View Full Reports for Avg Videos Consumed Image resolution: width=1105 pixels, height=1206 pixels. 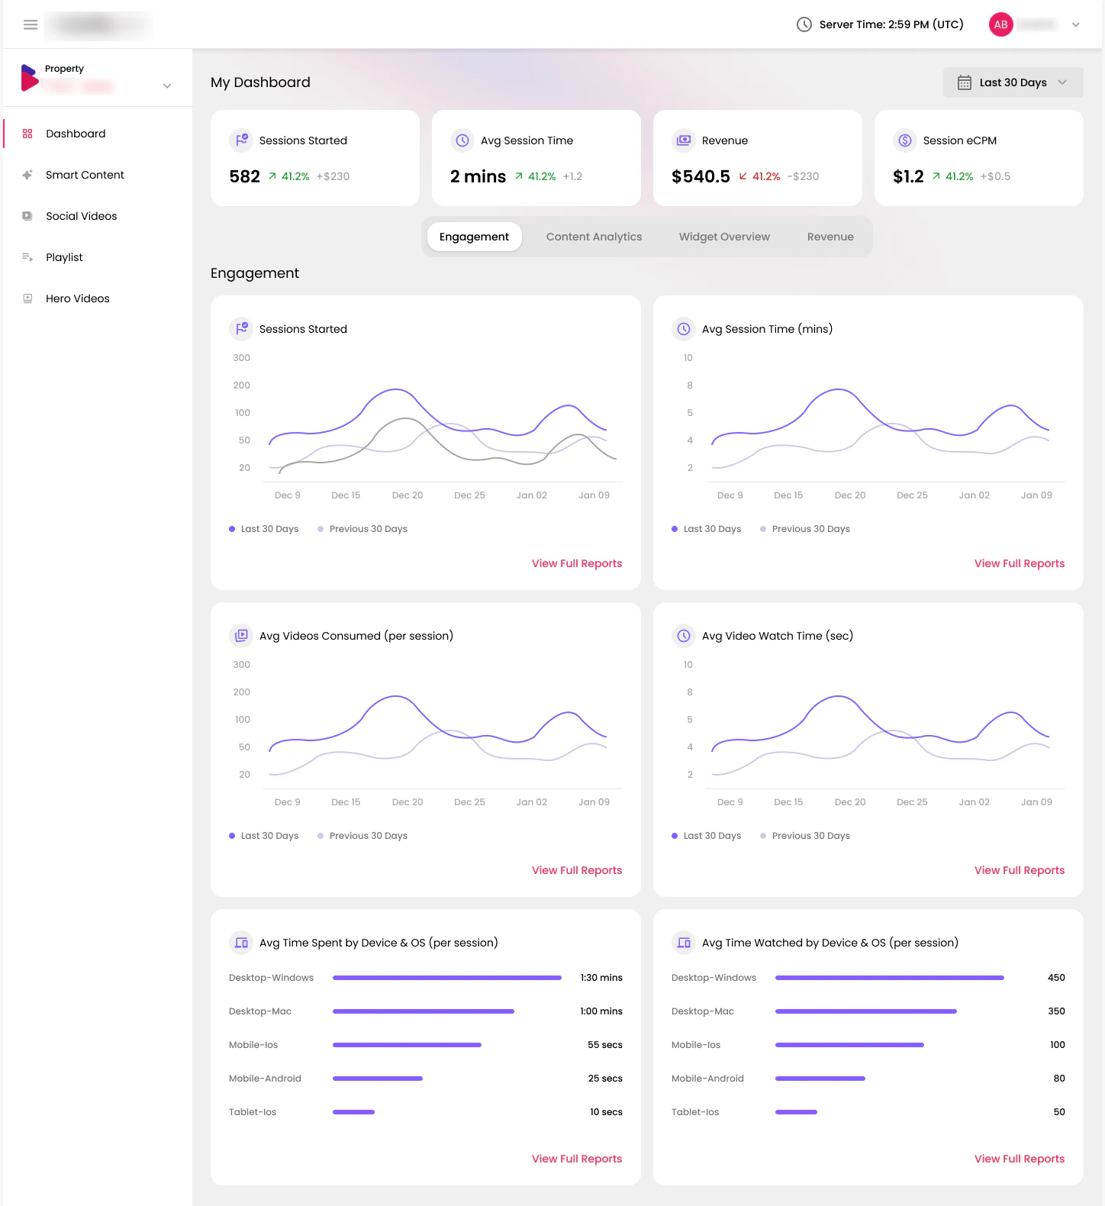[577, 870]
